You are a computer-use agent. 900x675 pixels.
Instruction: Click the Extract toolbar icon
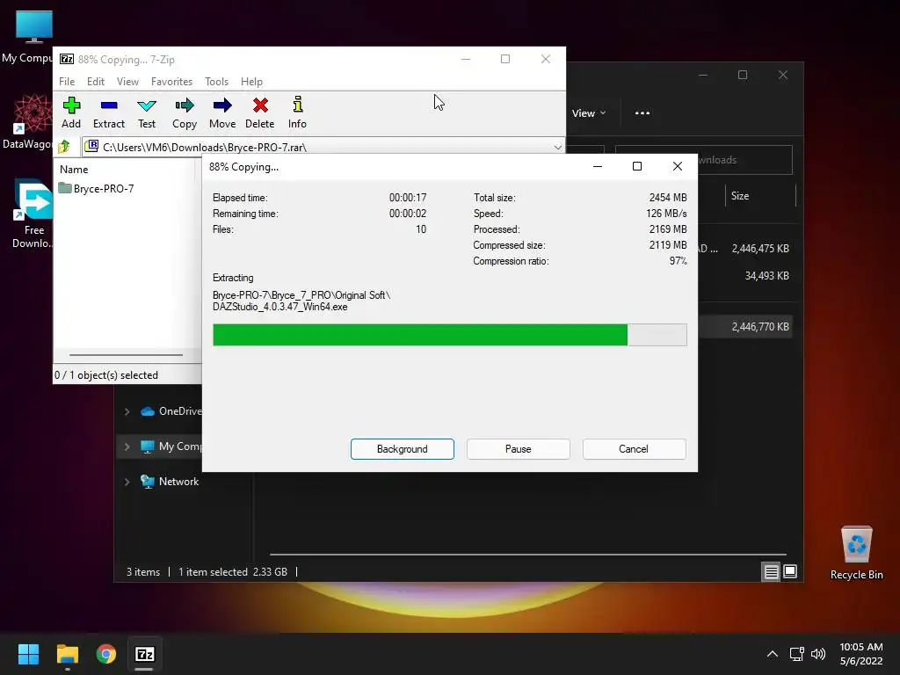(108, 112)
